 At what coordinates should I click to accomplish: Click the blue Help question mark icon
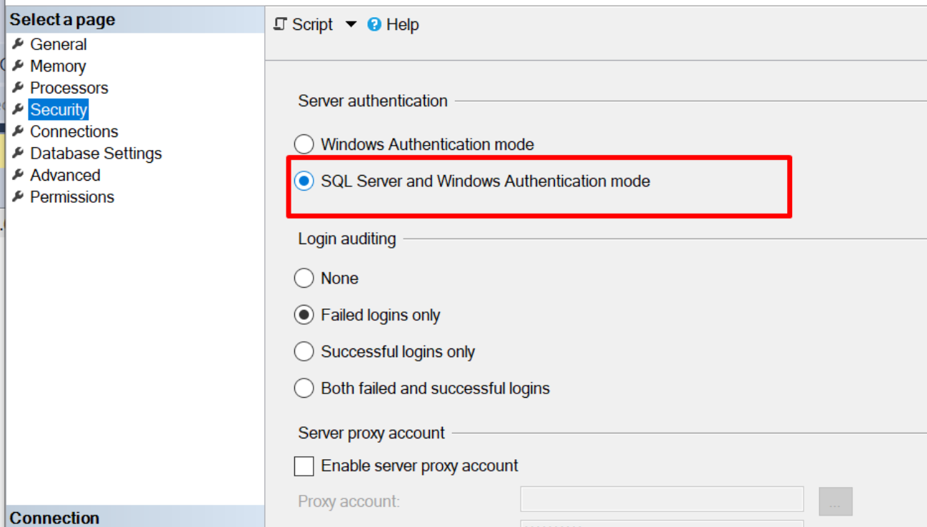[x=374, y=24]
